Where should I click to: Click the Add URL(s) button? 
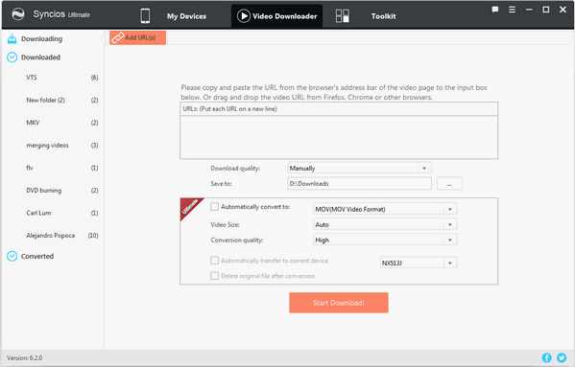[137, 37]
